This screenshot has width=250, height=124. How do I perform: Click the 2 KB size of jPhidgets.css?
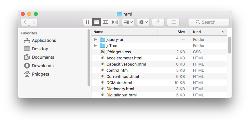click(x=180, y=52)
